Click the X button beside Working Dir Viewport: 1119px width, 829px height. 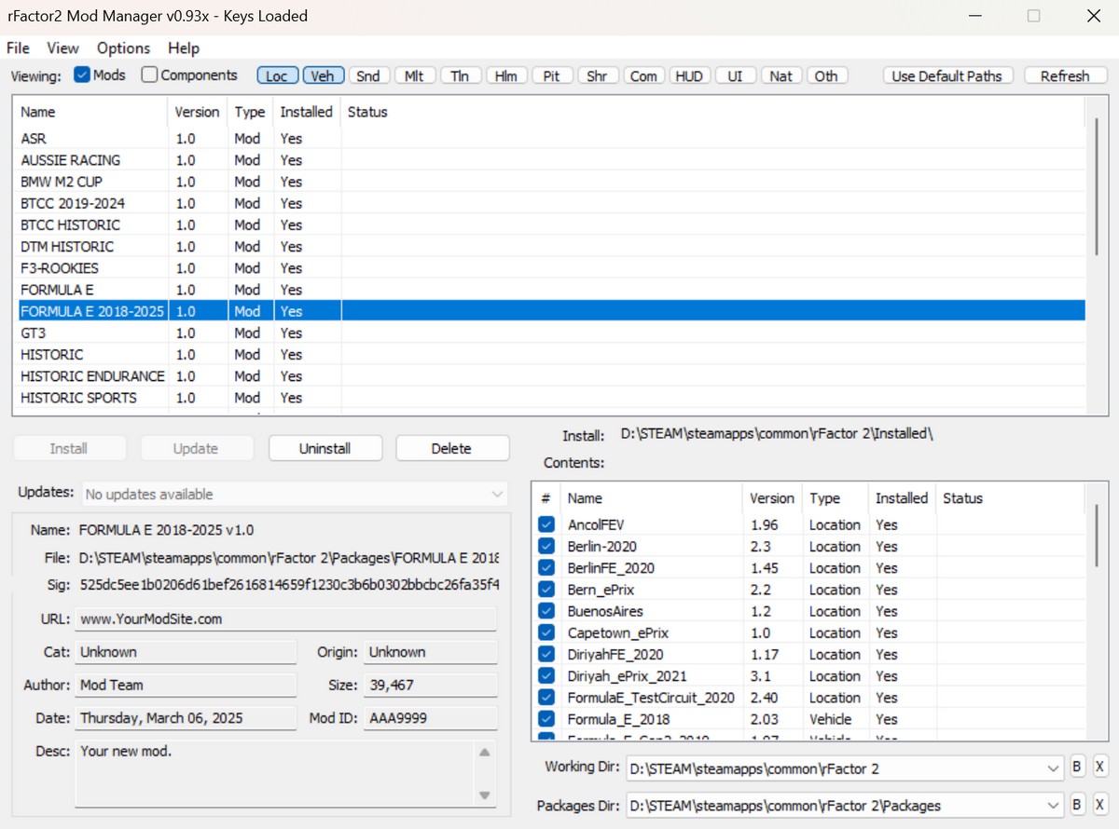click(x=1099, y=768)
